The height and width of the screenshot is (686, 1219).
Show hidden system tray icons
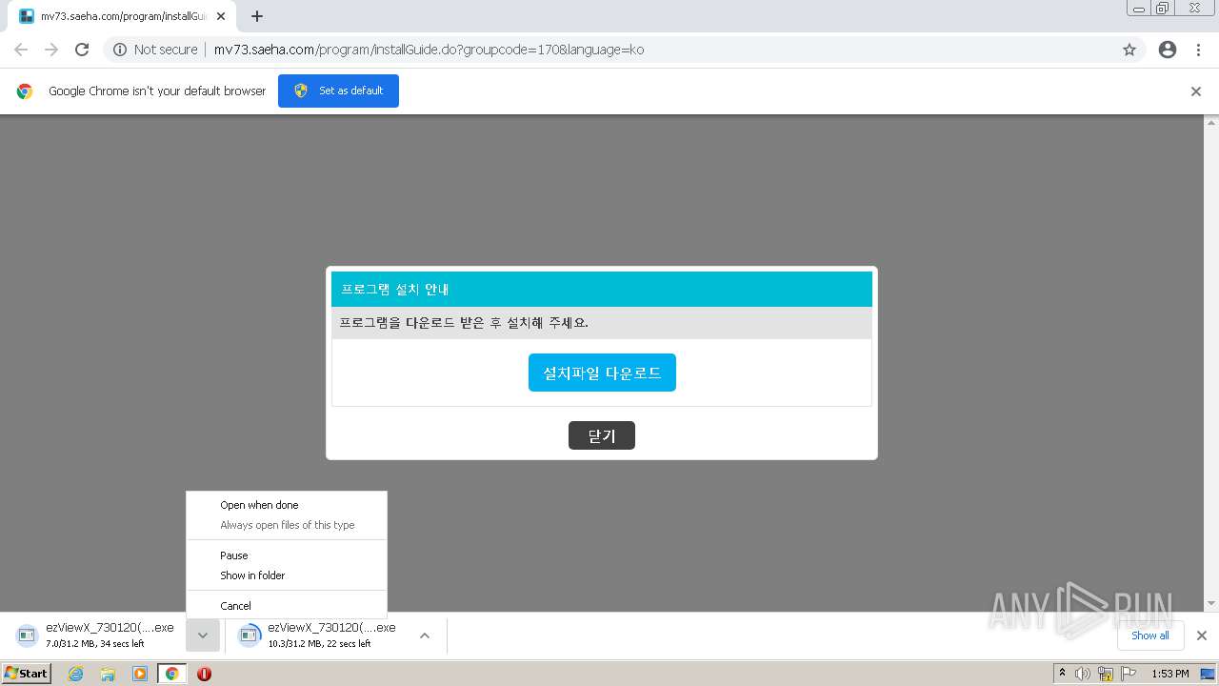click(1062, 674)
